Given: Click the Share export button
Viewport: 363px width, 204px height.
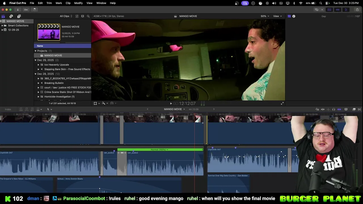Looking at the screenshot, I should pos(357,10).
